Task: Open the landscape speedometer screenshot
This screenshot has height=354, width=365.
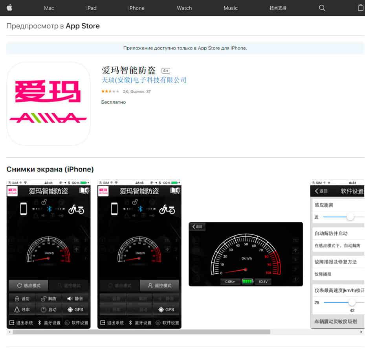Action: (246, 254)
